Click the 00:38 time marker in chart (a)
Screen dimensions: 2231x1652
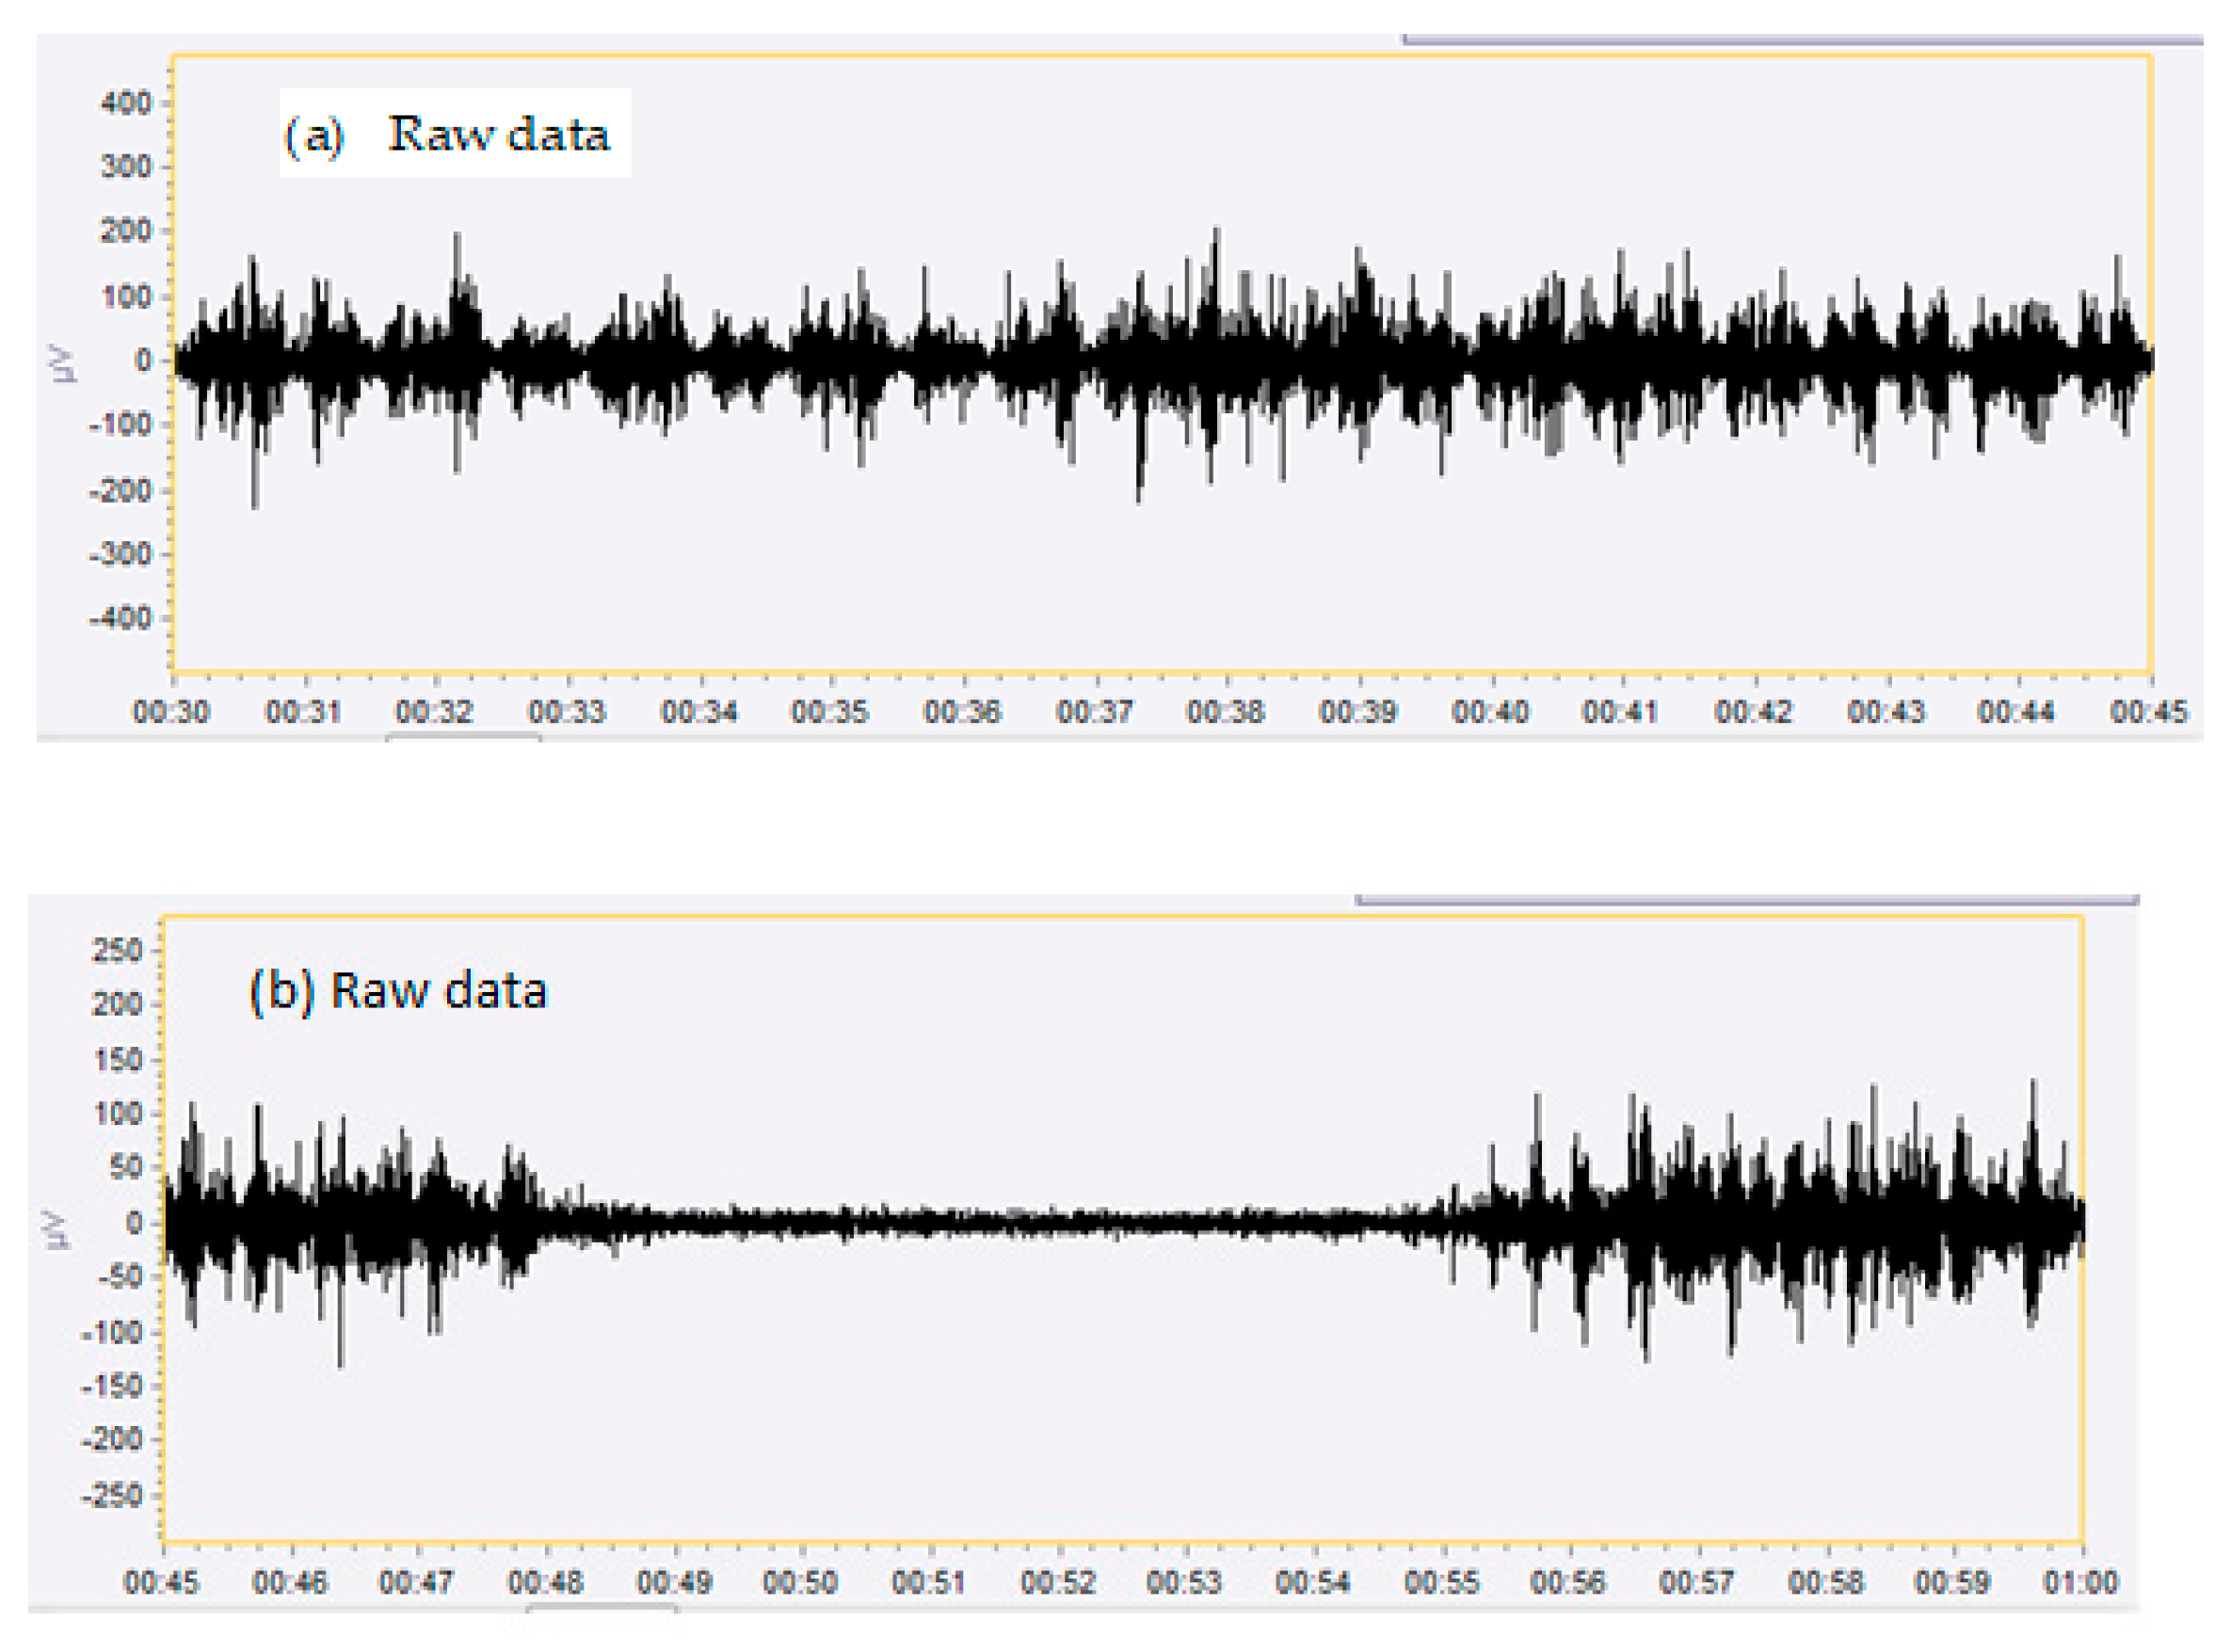1225,712
